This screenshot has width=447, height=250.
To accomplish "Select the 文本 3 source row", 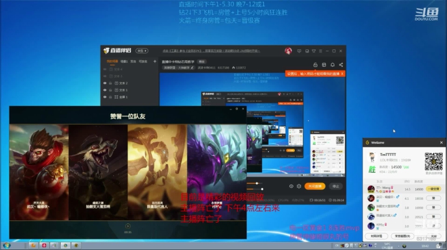I will click(x=130, y=76).
